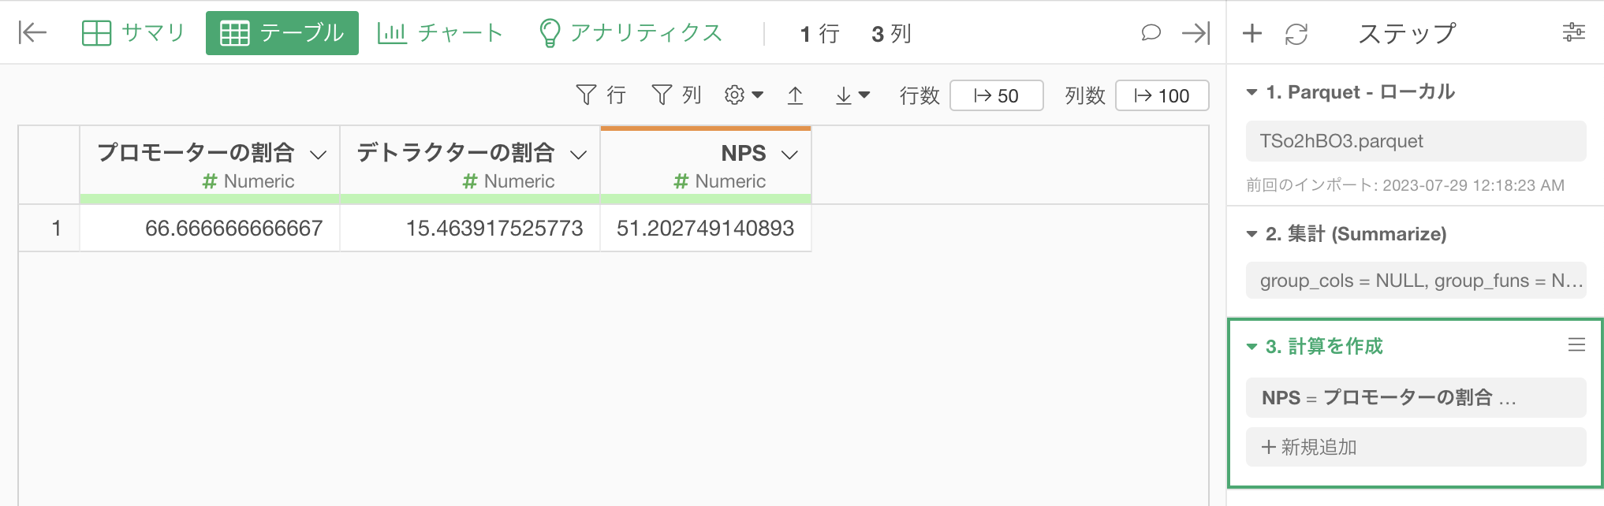
Task: Click the refresh data icon
Action: pyautogui.click(x=1296, y=34)
